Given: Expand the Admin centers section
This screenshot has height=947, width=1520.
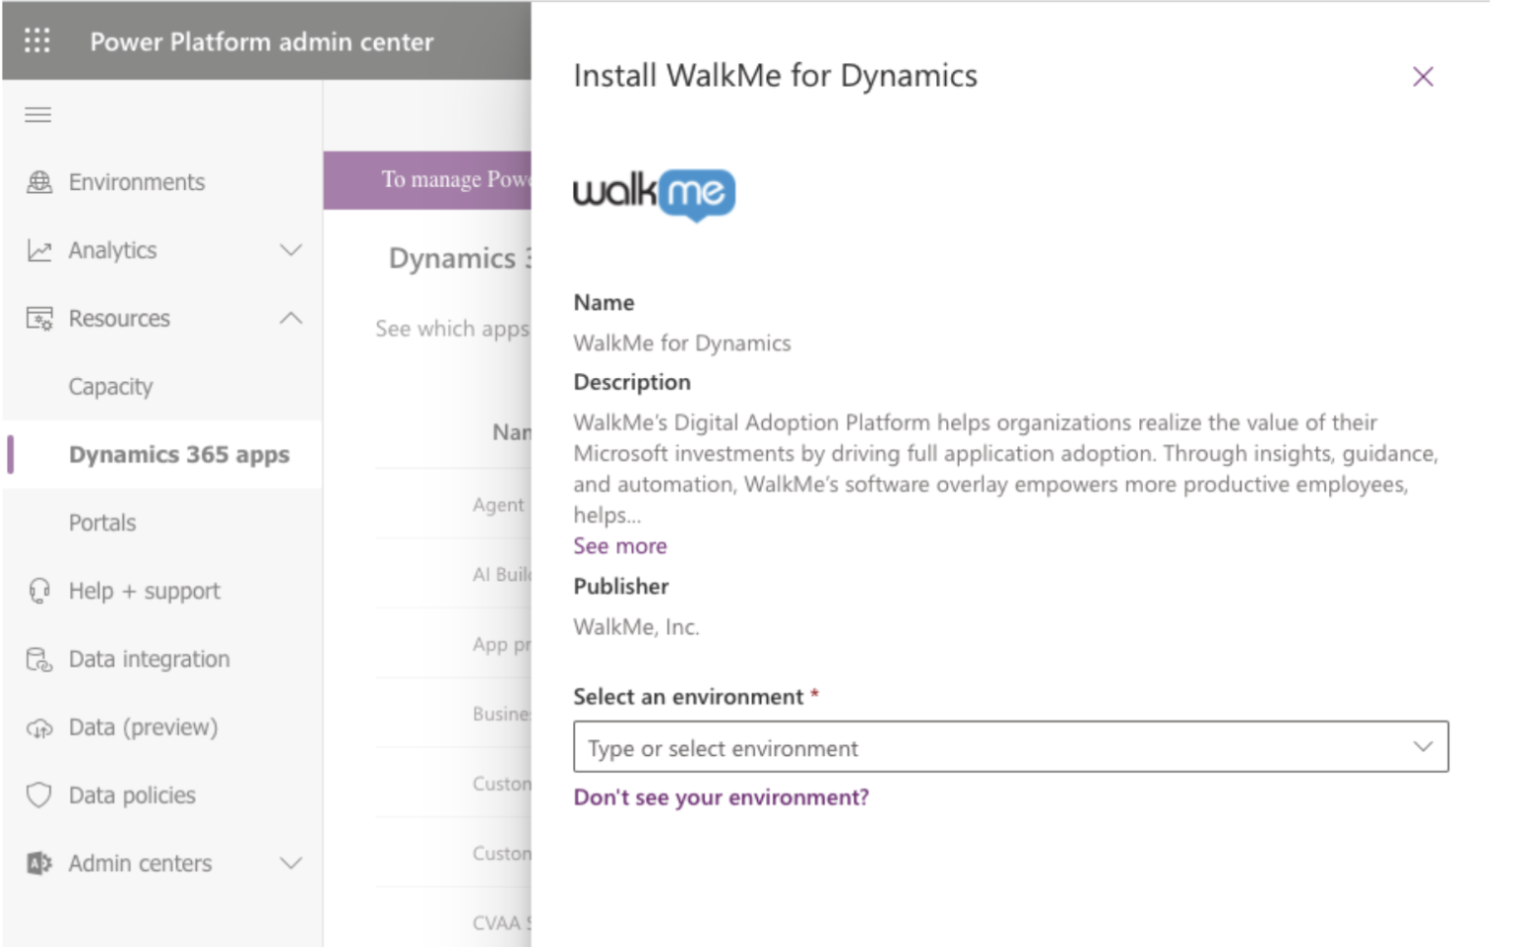Looking at the screenshot, I should pos(292,862).
